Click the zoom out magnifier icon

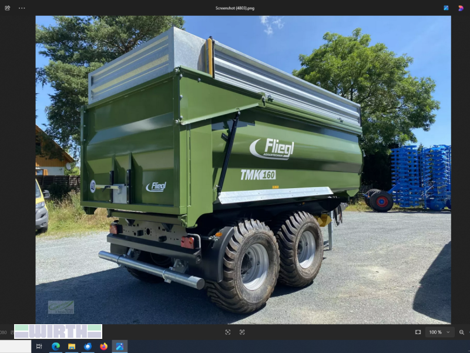click(461, 332)
